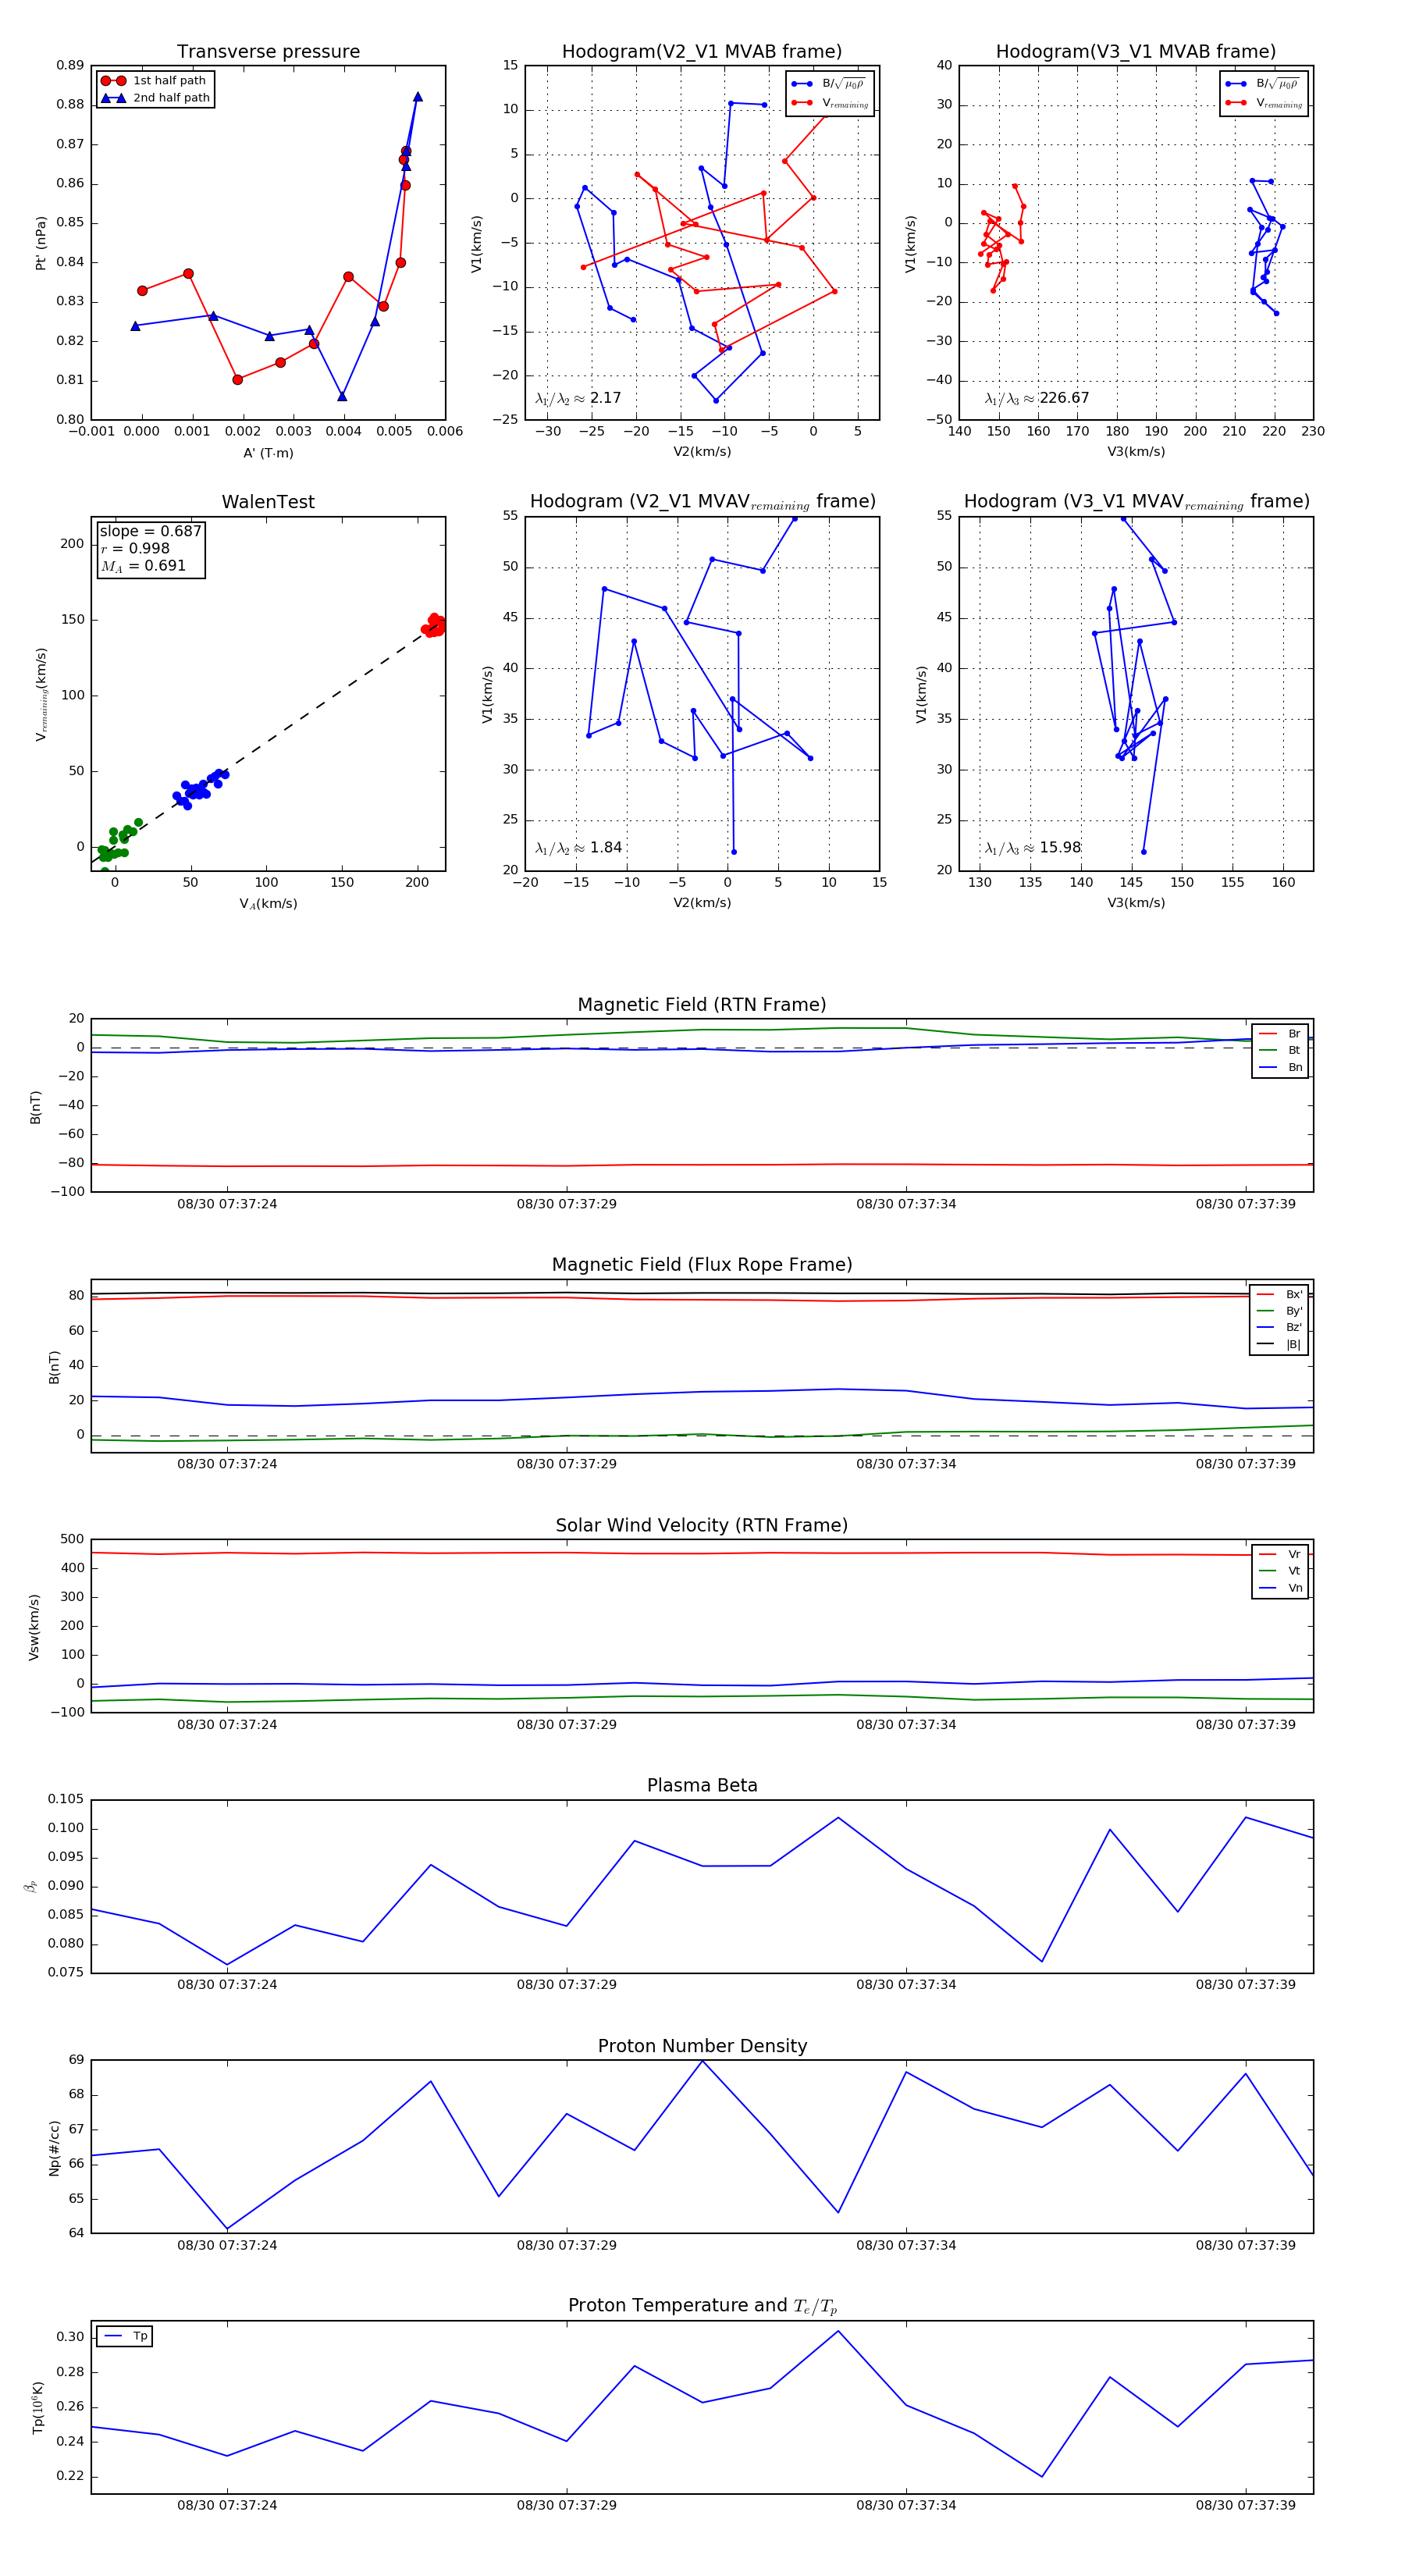This screenshot has height=2576, width=1405.
Task: Click 'Hodogram (V2_V1 MVAV remaining frame)' title
Action: point(702,502)
